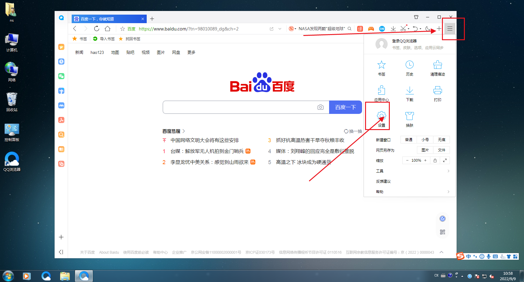Screen dimensions: 524x282
Task: Open downloads from the toolbar arrow icon
Action: point(393,29)
